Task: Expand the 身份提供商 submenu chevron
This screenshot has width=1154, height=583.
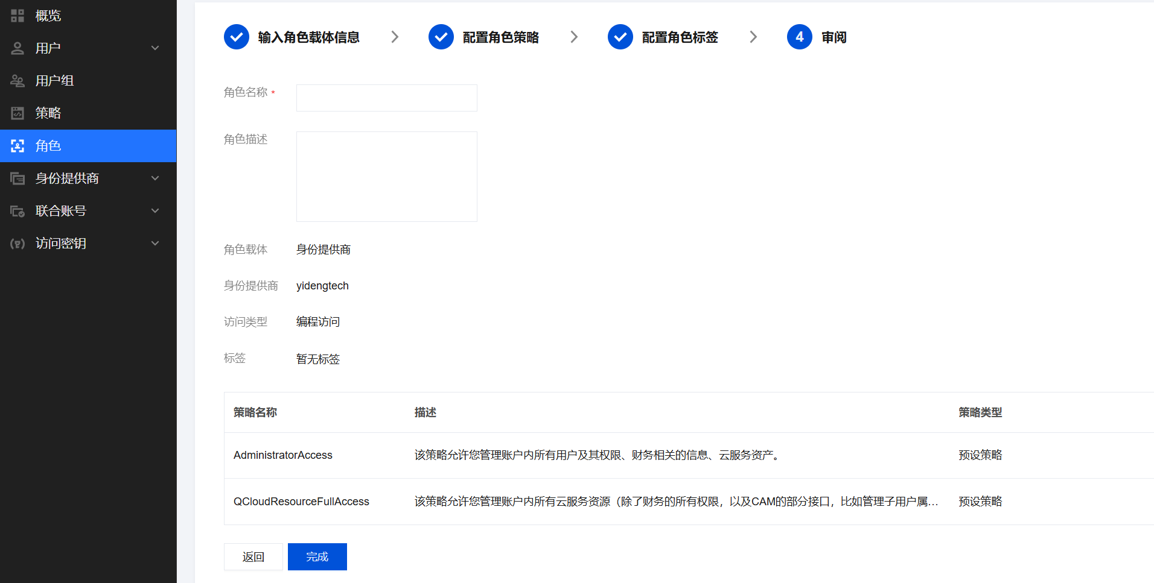Action: point(155,178)
